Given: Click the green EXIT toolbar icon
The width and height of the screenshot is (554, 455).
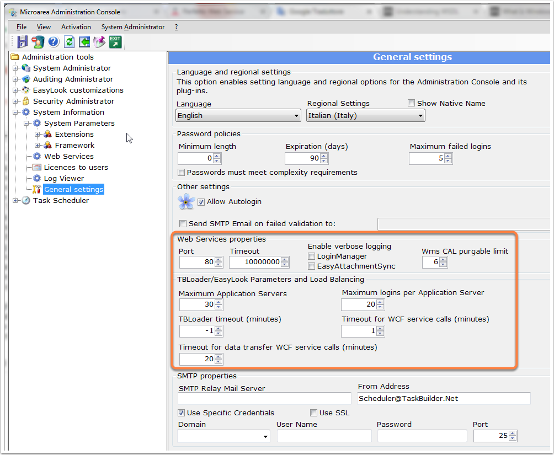Looking at the screenshot, I should pyautogui.click(x=115, y=42).
